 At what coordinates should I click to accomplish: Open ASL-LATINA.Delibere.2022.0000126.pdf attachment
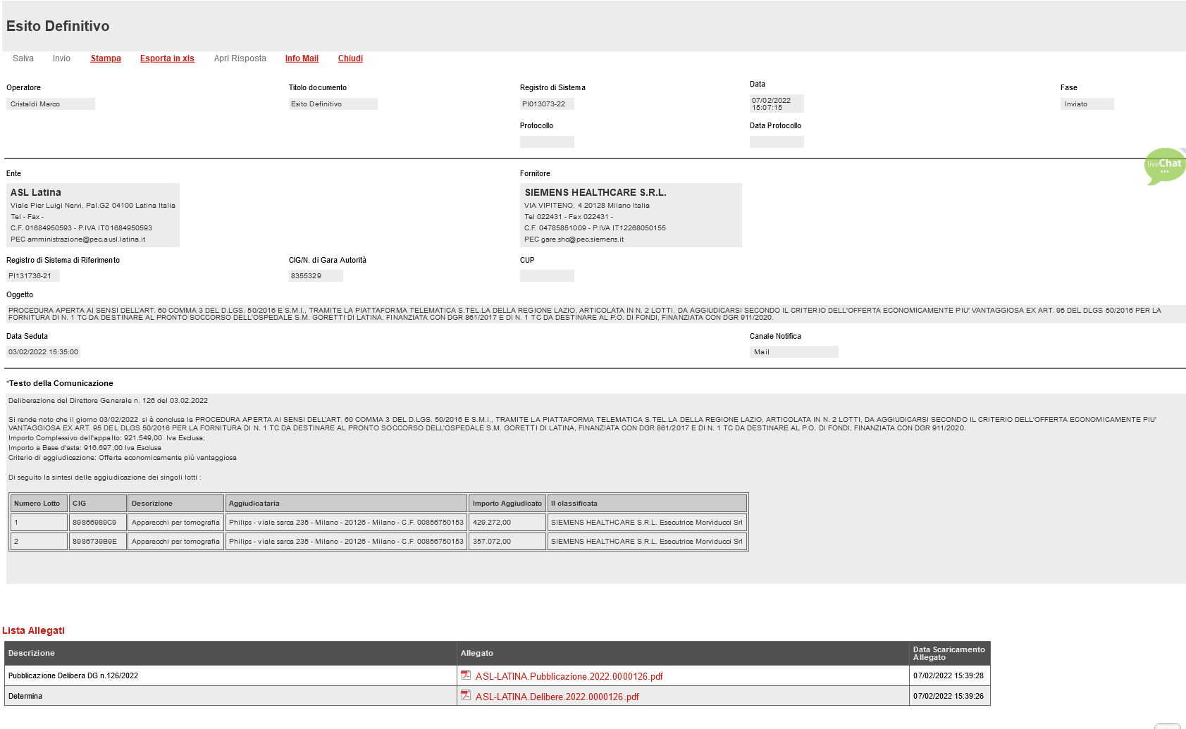pos(557,697)
